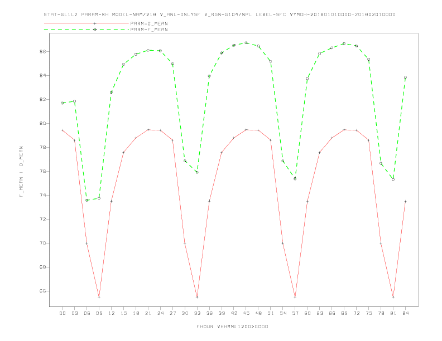Screen dimensions: 442x341
Task: Select the red O_MEAN minimum point at hour 57
Action: click(x=295, y=297)
